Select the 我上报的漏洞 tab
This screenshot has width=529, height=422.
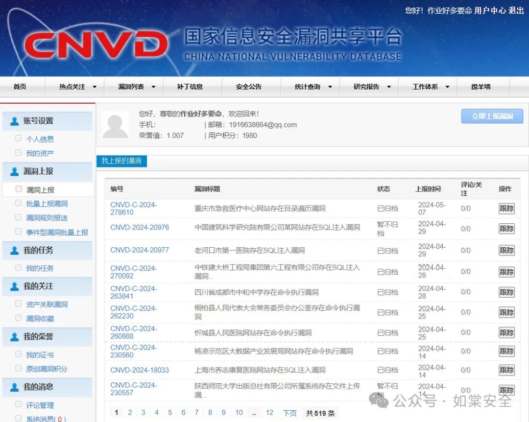[x=121, y=161]
